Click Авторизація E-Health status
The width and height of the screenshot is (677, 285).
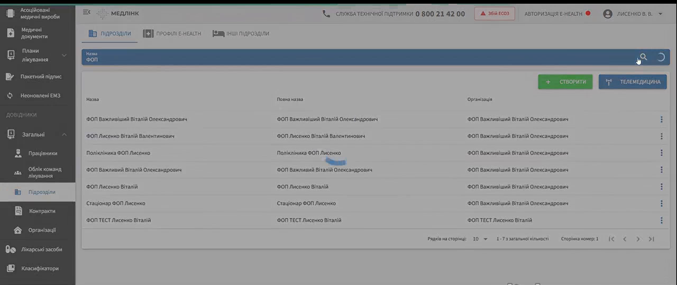click(557, 14)
